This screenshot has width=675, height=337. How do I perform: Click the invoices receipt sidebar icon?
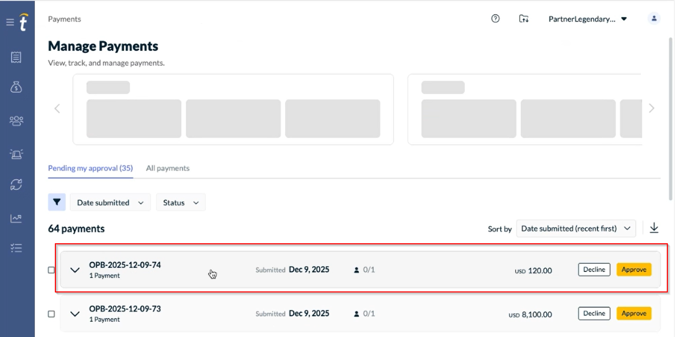(16, 57)
